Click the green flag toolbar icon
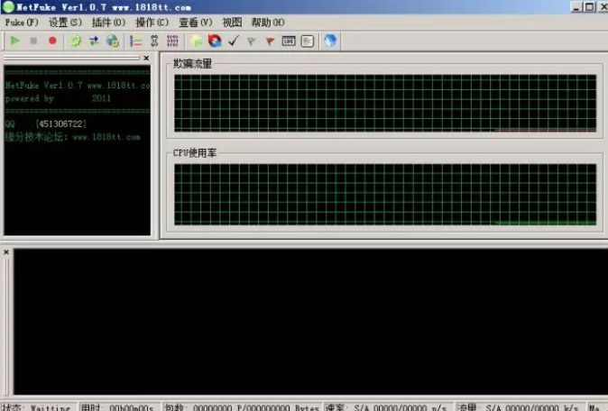This screenshot has width=608, height=411. pyautogui.click(x=252, y=41)
